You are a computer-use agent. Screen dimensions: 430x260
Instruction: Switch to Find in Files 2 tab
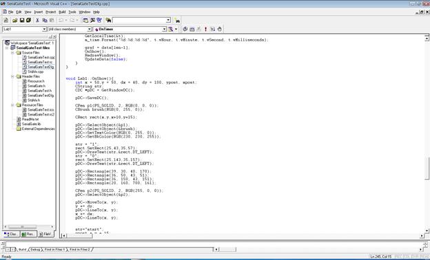(80, 250)
